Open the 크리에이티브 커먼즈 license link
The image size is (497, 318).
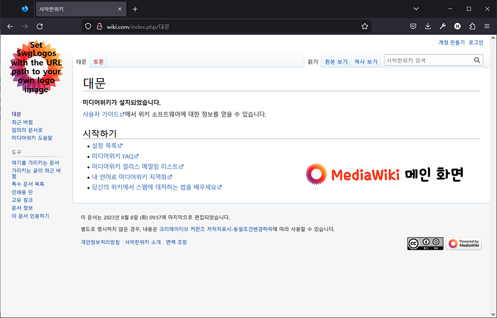[x=216, y=229]
